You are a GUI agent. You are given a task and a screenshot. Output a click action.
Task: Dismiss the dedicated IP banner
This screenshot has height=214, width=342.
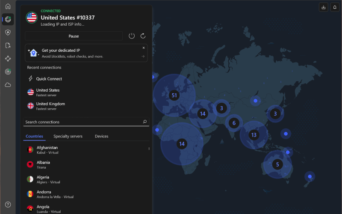pyautogui.click(x=144, y=48)
